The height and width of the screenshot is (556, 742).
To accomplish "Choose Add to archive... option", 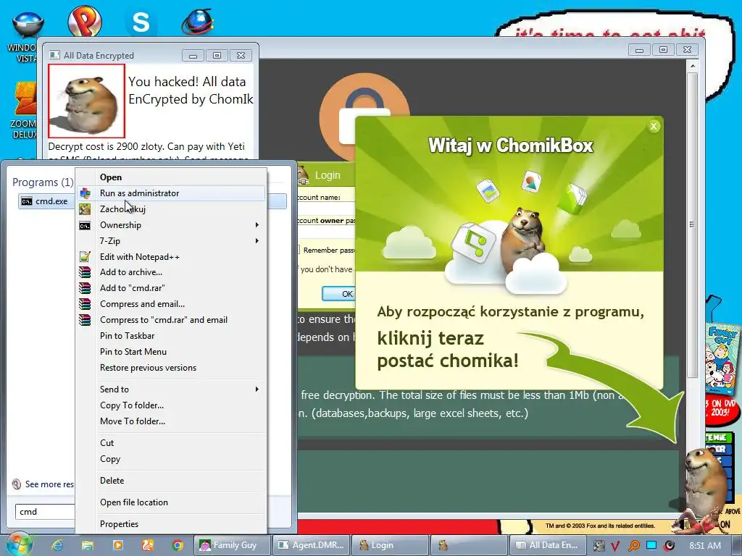I will click(131, 272).
